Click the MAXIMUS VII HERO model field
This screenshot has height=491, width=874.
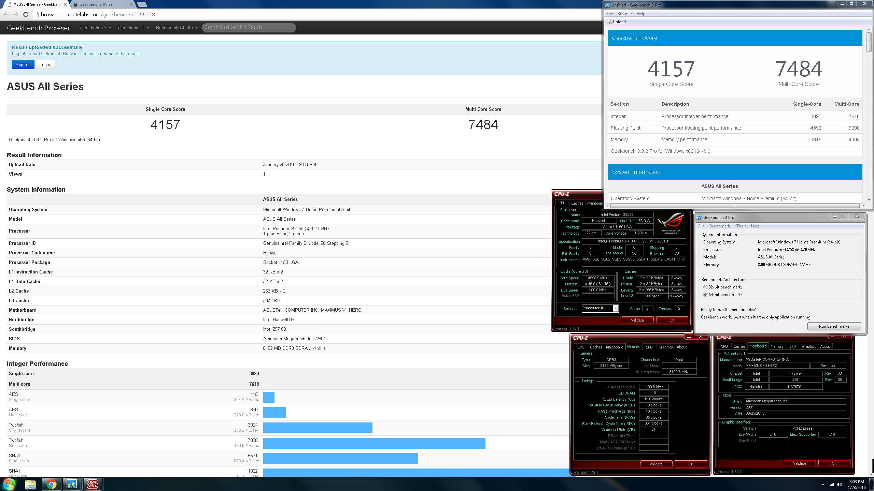777,366
